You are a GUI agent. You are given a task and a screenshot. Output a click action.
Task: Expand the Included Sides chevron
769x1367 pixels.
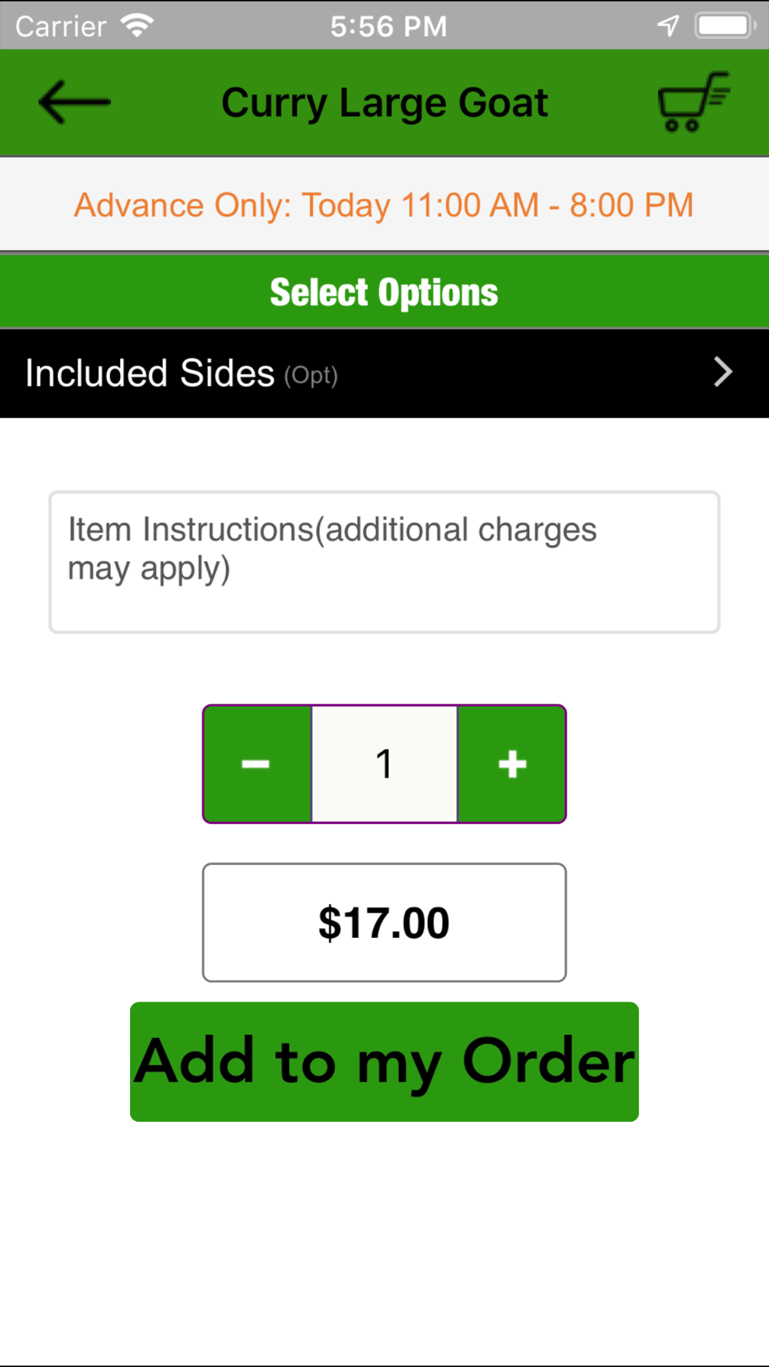tap(722, 372)
